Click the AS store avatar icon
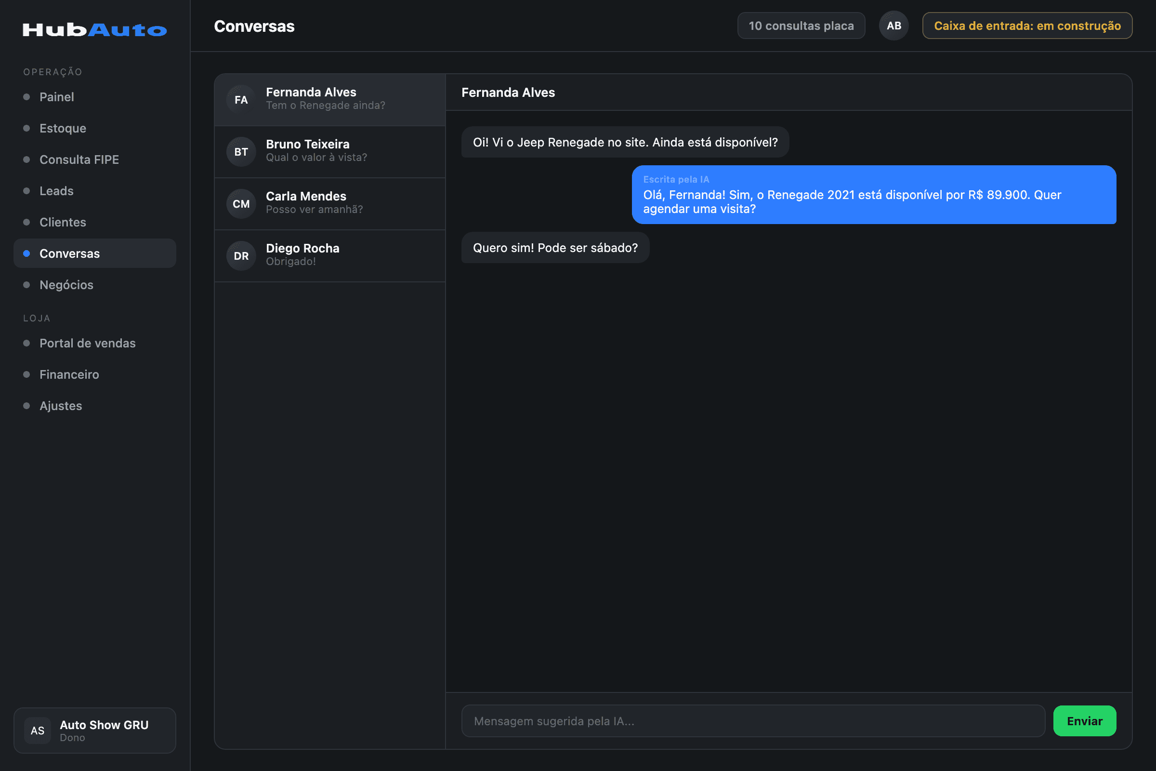 pyautogui.click(x=38, y=731)
